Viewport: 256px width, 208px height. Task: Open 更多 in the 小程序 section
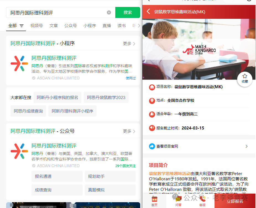click(129, 44)
